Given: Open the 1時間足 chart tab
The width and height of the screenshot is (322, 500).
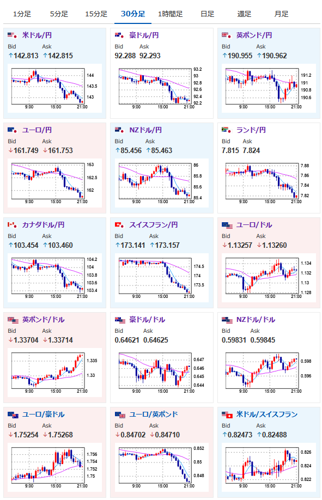Looking at the screenshot, I should click(x=170, y=14).
